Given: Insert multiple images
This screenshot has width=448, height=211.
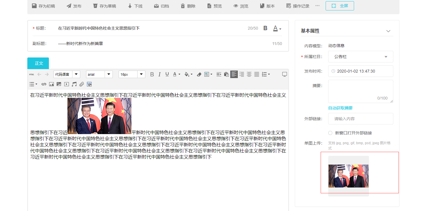Looking at the screenshot, I should (59, 84).
